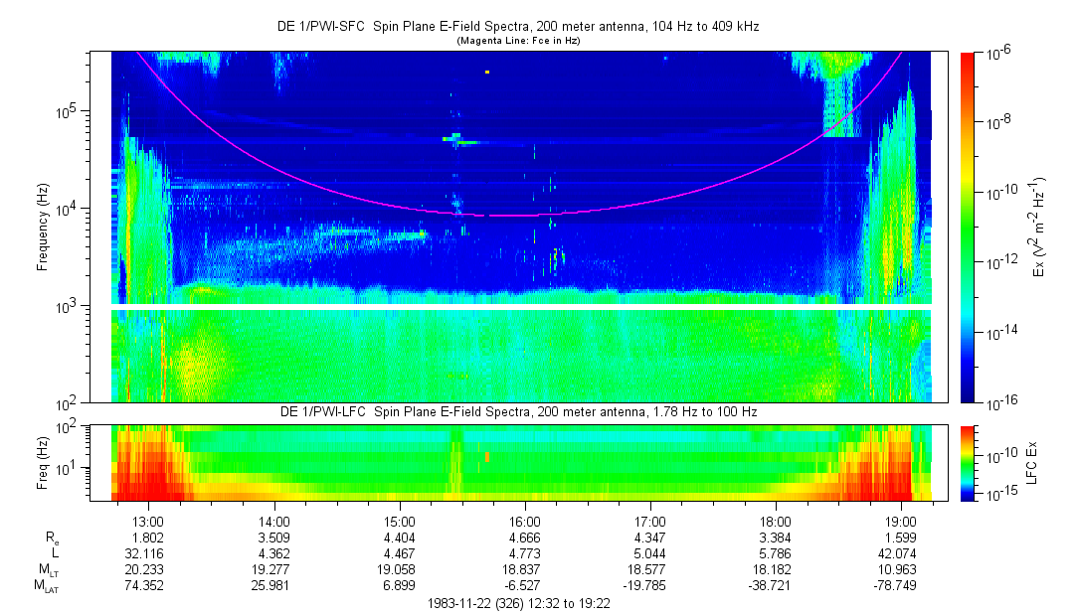
Task: Click the 10^-10 tick on the Ex colorbar
Action: (997, 191)
